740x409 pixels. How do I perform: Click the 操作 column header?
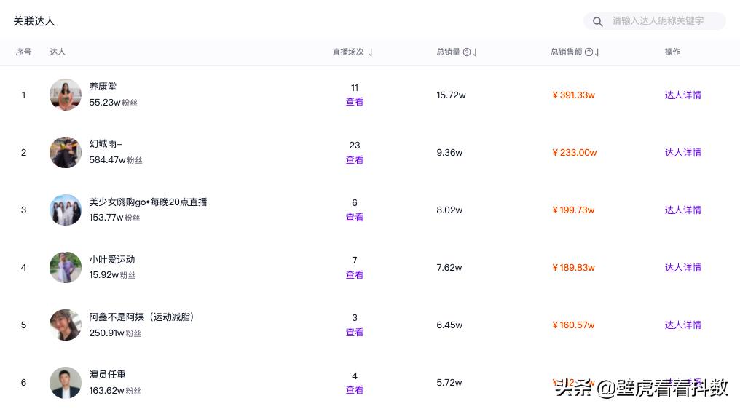click(672, 52)
